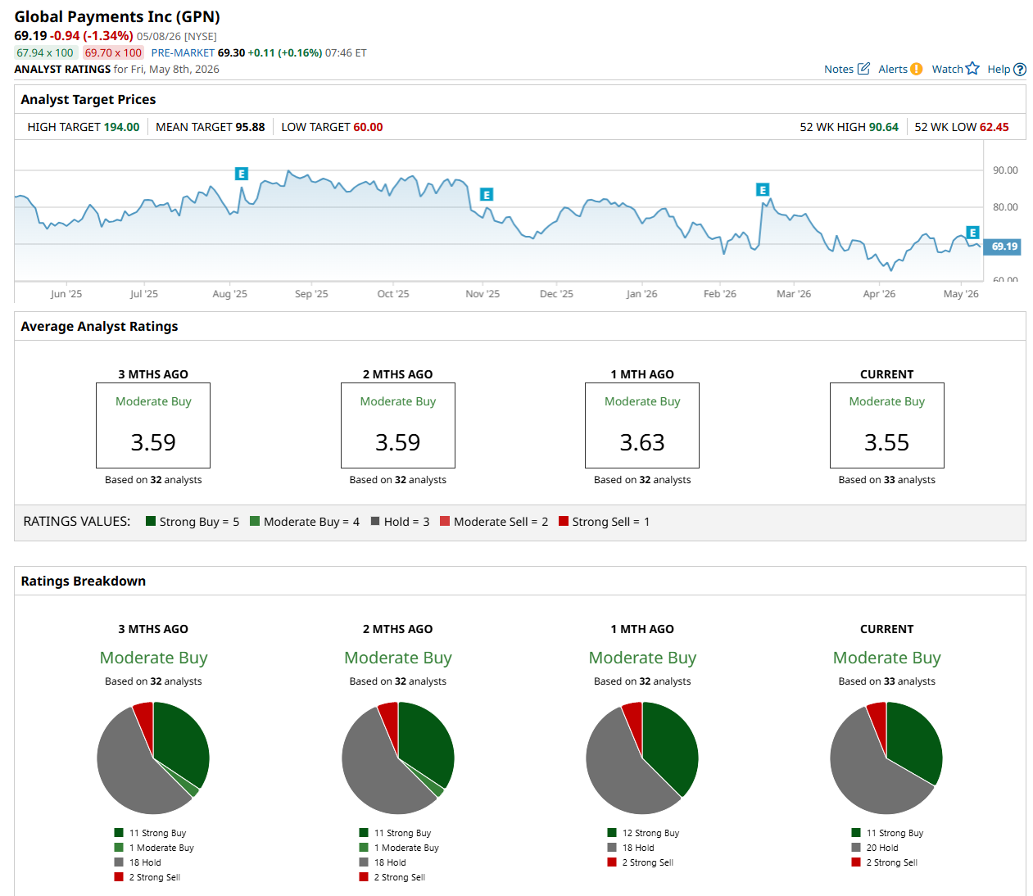Click the Strong Buy rating legend swatch

(151, 521)
